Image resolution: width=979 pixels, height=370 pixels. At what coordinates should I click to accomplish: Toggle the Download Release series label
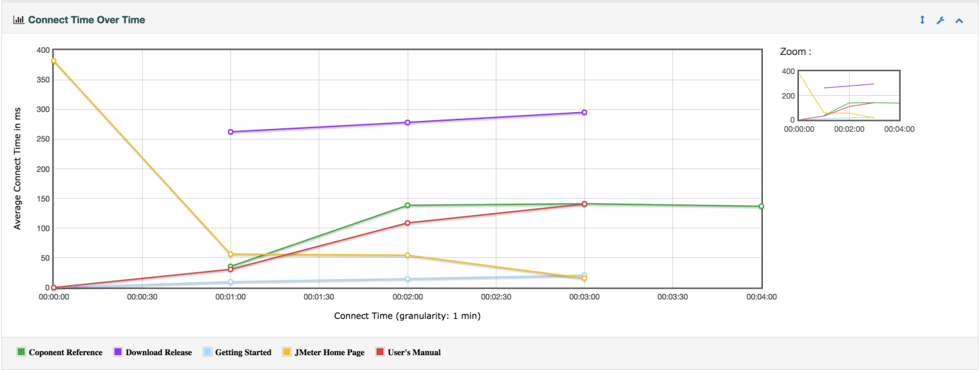point(159,352)
